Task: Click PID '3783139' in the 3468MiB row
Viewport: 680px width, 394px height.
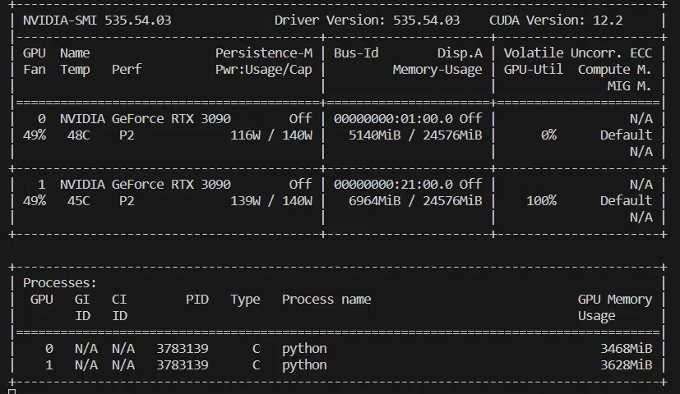Action: tap(183, 349)
